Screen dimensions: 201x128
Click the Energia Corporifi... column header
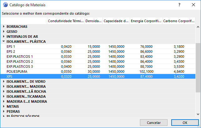146,21
